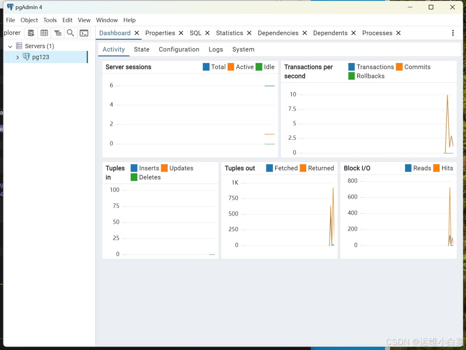The width and height of the screenshot is (466, 350).
Task: Close the SQL tab
Action: tap(207, 33)
